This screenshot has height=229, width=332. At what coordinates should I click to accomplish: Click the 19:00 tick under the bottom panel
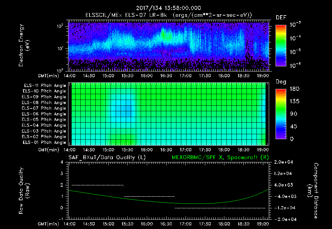pyautogui.click(x=263, y=224)
